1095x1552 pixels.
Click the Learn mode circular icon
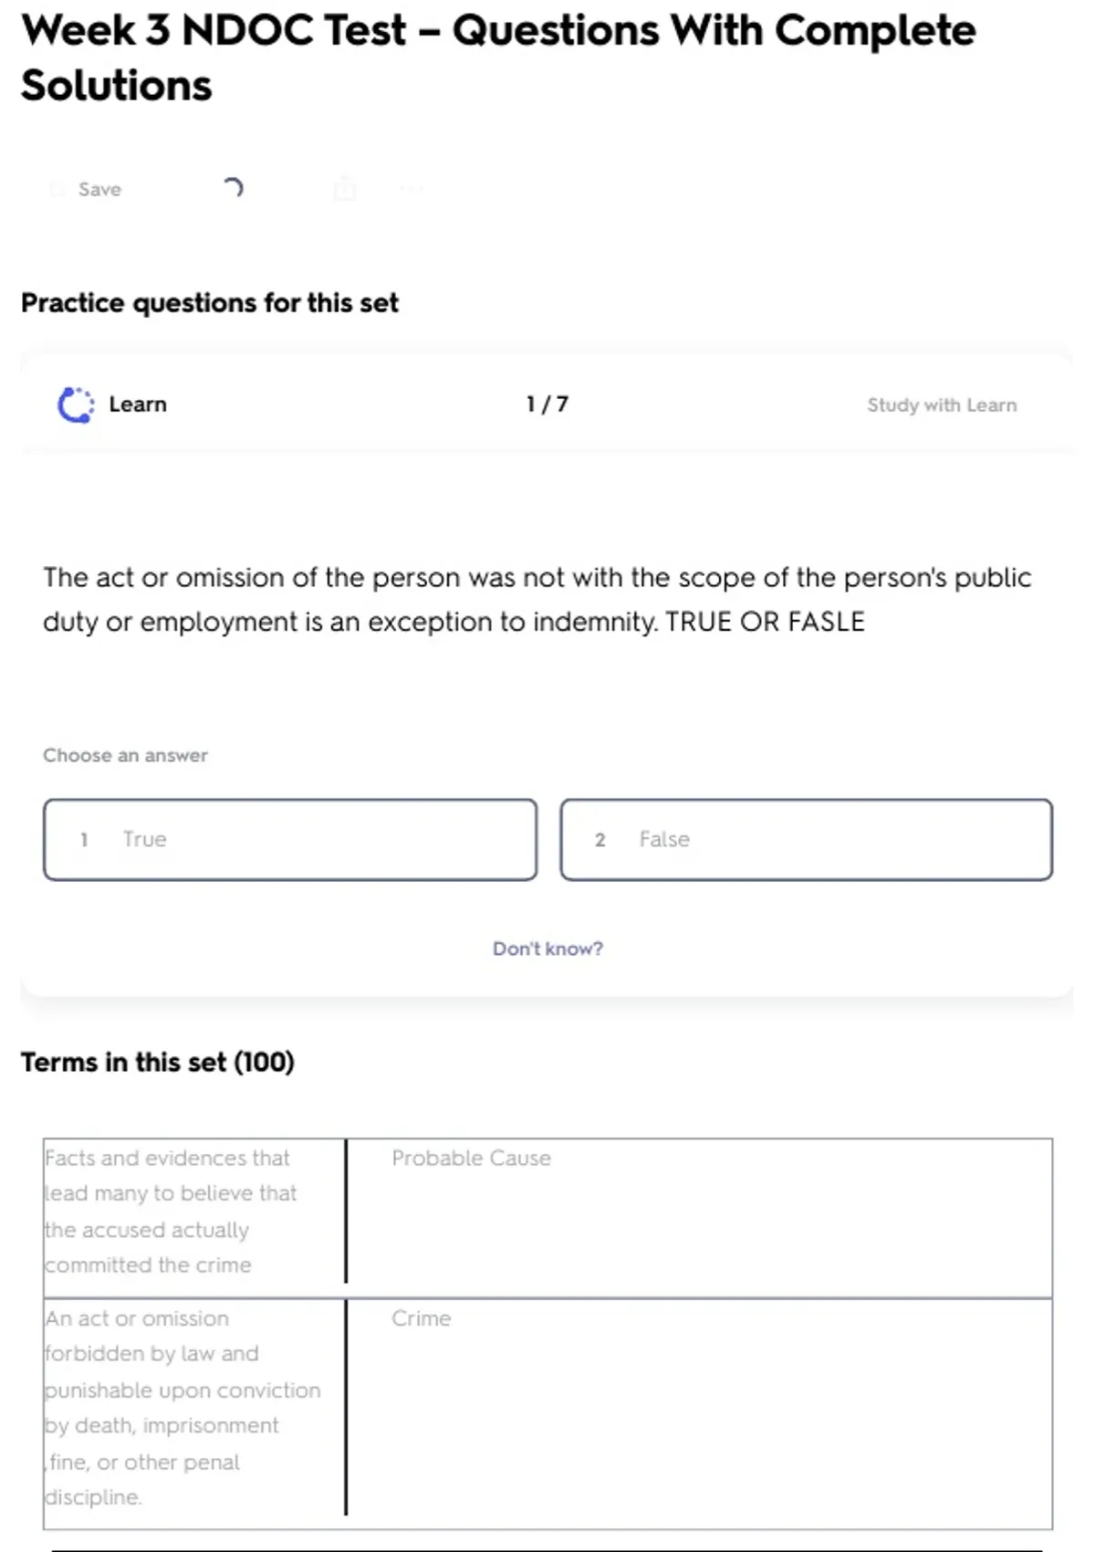76,404
